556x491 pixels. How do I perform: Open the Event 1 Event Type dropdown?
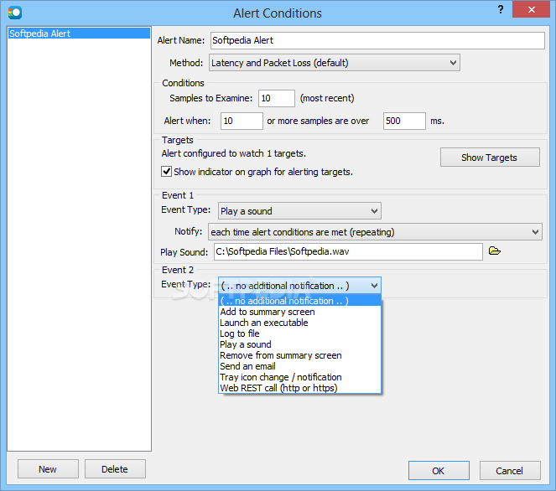coord(299,211)
